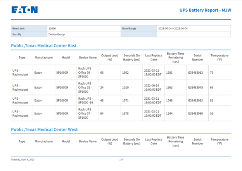Click 'Device Name' header in West table
Viewport: 242px width, 171px height.
coord(88,142)
